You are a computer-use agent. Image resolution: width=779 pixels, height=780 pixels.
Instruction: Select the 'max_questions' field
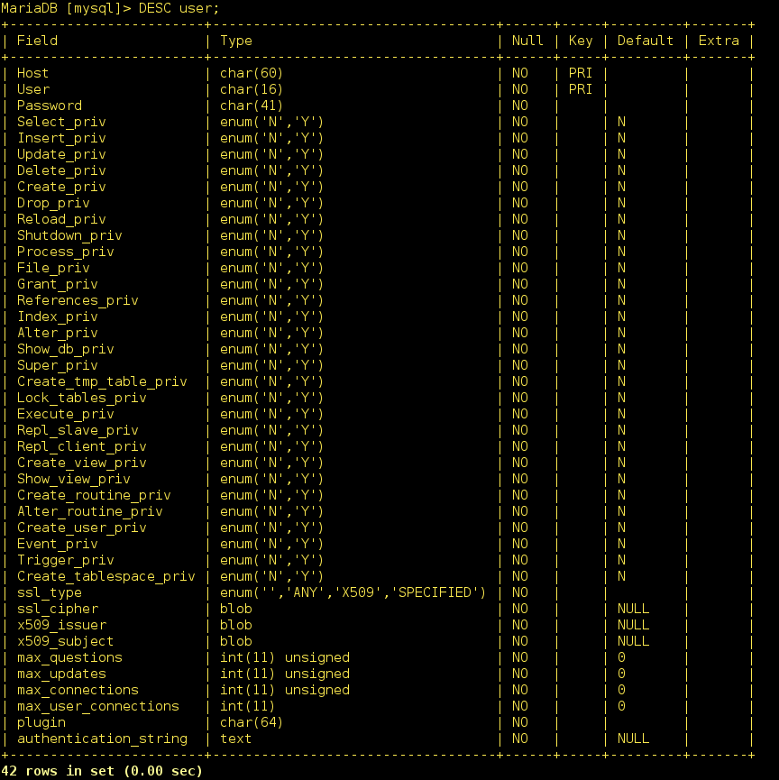pyautogui.click(x=69, y=657)
